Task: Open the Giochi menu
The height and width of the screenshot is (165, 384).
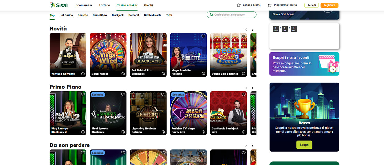Action: point(148,5)
